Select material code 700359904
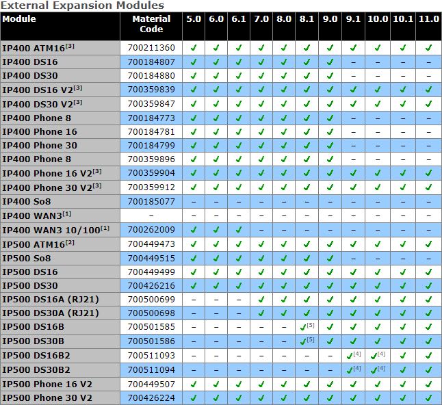The height and width of the screenshot is (405, 442). (151, 173)
